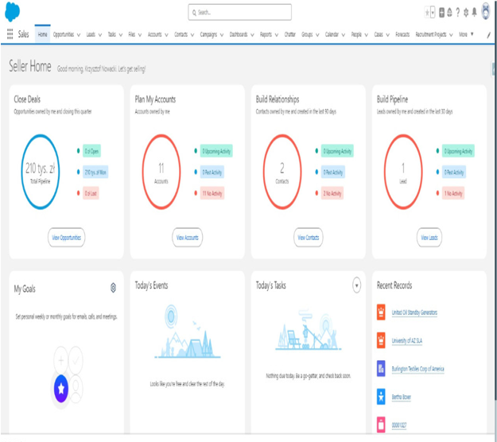The width and height of the screenshot is (497, 442).
Task: Click the 0 of Lost red chip
Action: pos(91,193)
